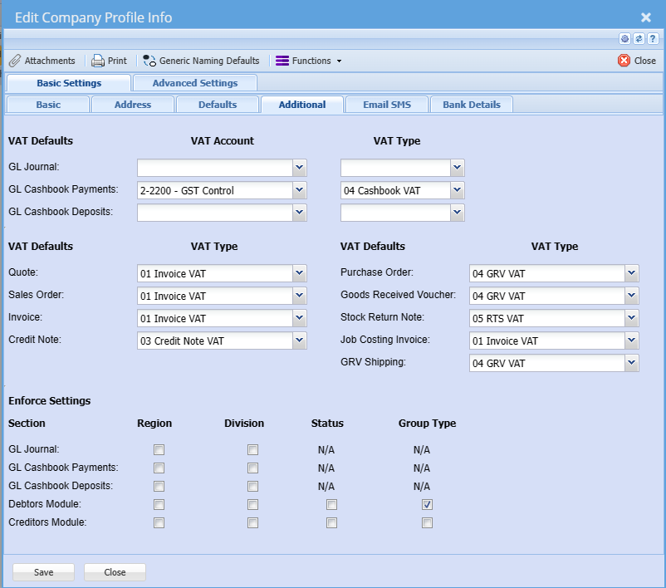
Task: Click the Save button
Action: (x=43, y=572)
